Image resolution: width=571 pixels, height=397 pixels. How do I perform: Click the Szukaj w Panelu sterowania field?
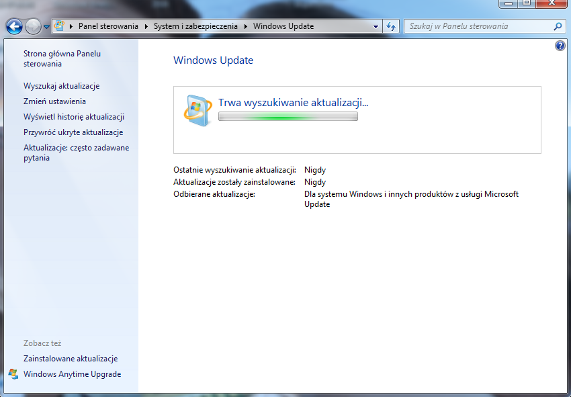tap(479, 26)
